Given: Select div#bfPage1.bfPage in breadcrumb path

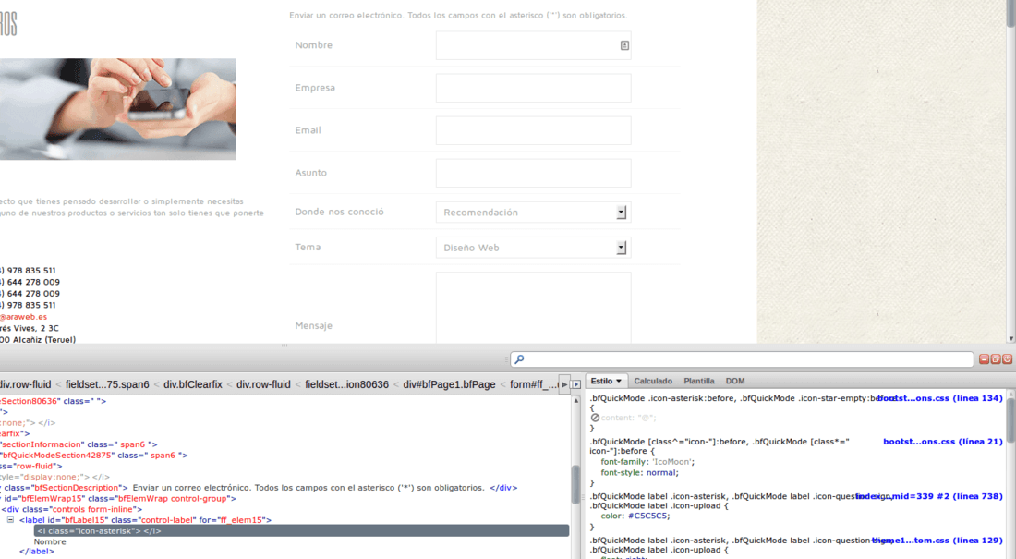Looking at the screenshot, I should 449,384.
